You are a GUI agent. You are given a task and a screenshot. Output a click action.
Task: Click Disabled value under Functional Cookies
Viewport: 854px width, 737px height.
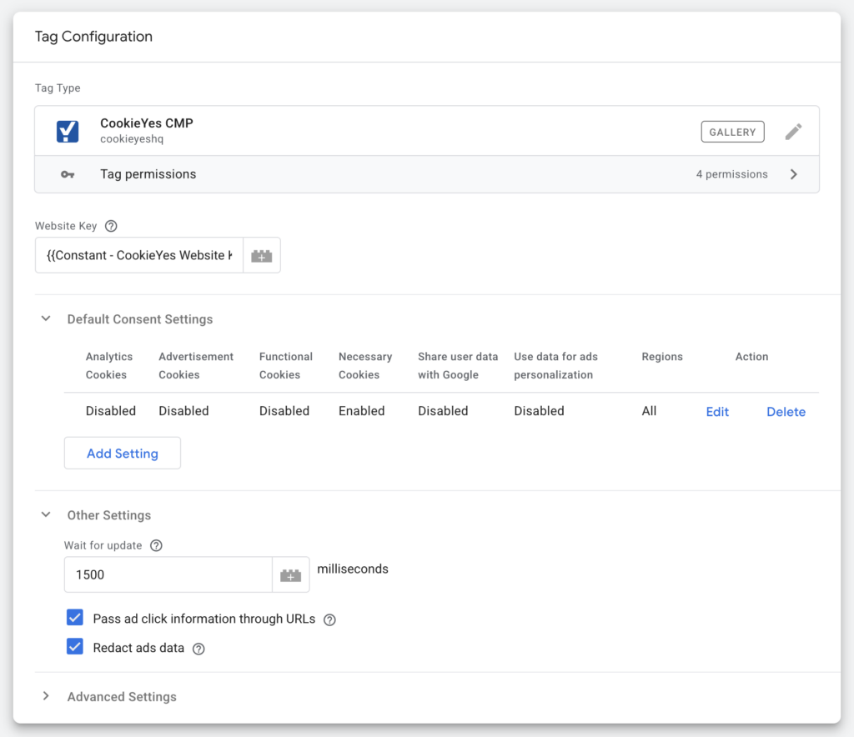click(x=284, y=411)
